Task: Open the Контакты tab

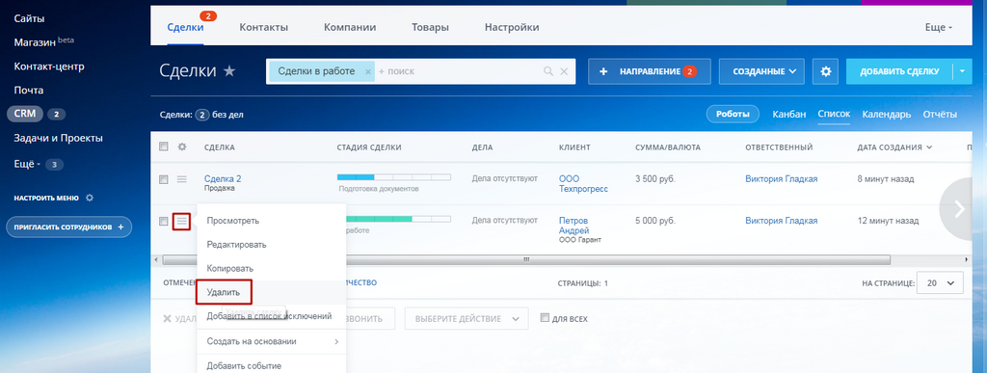Action: tap(264, 28)
